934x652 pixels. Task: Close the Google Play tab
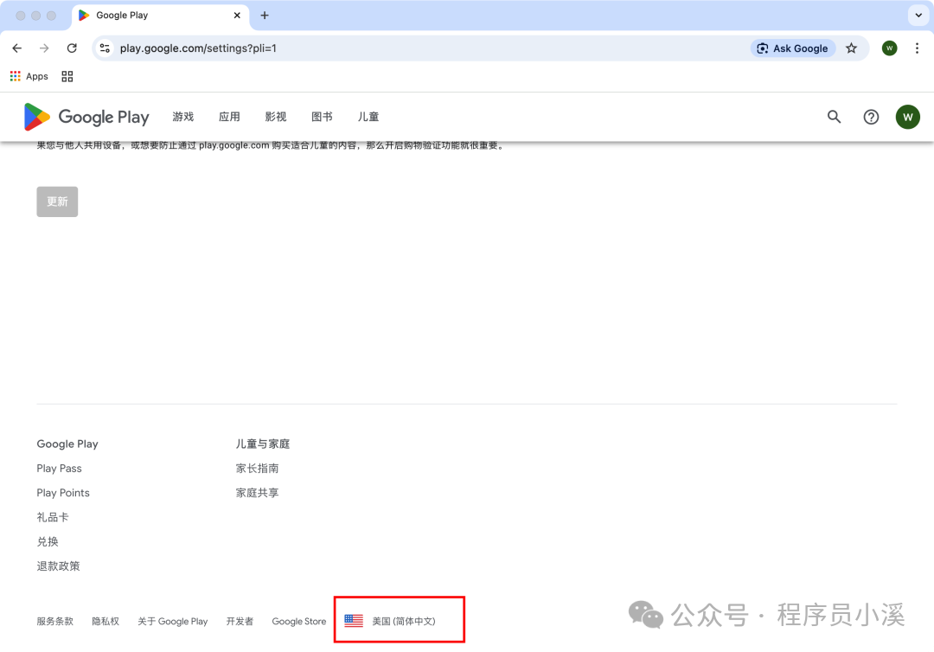pyautogui.click(x=237, y=16)
